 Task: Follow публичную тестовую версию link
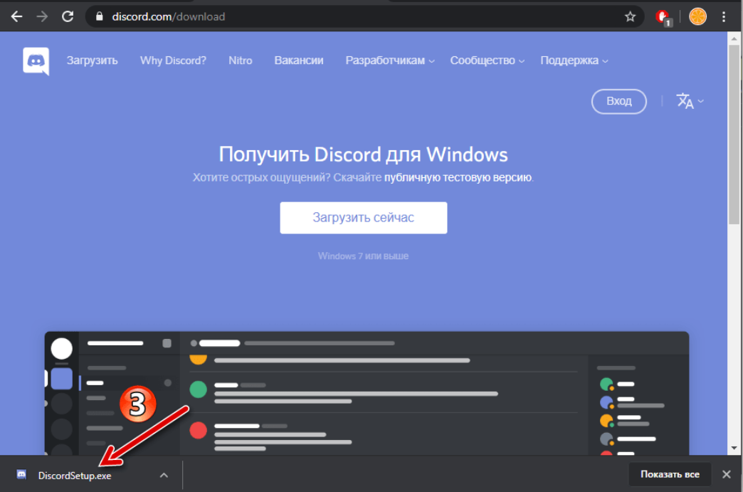458,177
